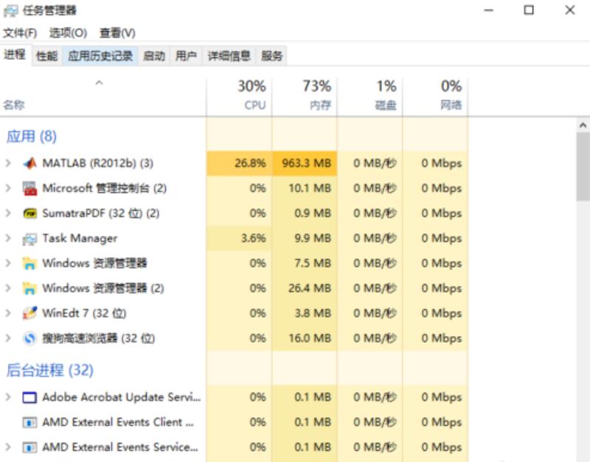Switch to the 启动 tab
The image size is (590, 462).
(x=154, y=56)
